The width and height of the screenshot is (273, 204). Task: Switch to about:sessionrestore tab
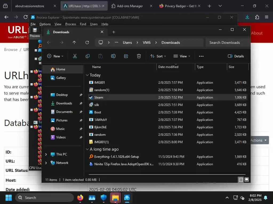tap(30, 6)
